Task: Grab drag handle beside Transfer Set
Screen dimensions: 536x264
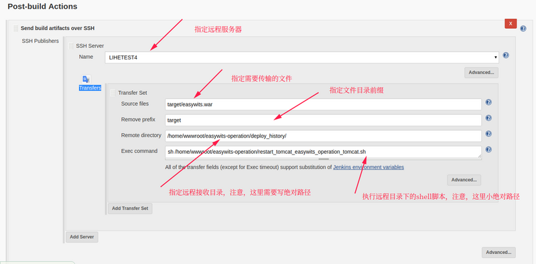Action: click(x=113, y=93)
